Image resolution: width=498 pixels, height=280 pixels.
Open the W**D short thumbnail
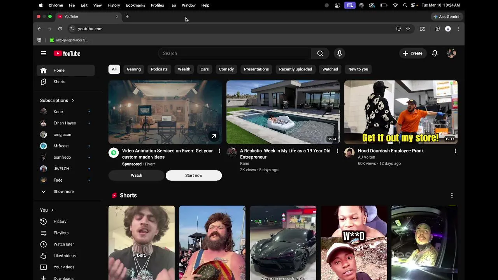(x=354, y=243)
